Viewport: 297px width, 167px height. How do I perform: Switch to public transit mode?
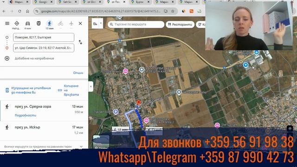click(39, 24)
